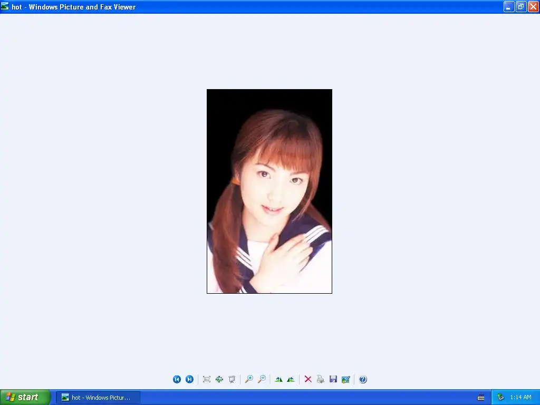
Task: Click the keyboard icon in the taskbar
Action: pos(481,398)
